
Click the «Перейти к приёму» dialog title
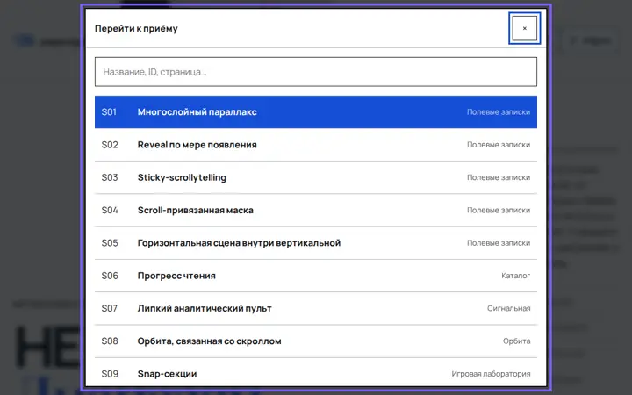click(x=136, y=29)
